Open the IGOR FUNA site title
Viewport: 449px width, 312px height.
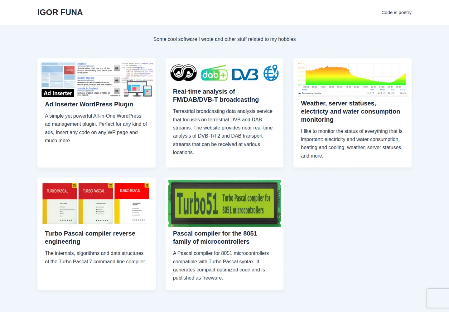[60, 12]
